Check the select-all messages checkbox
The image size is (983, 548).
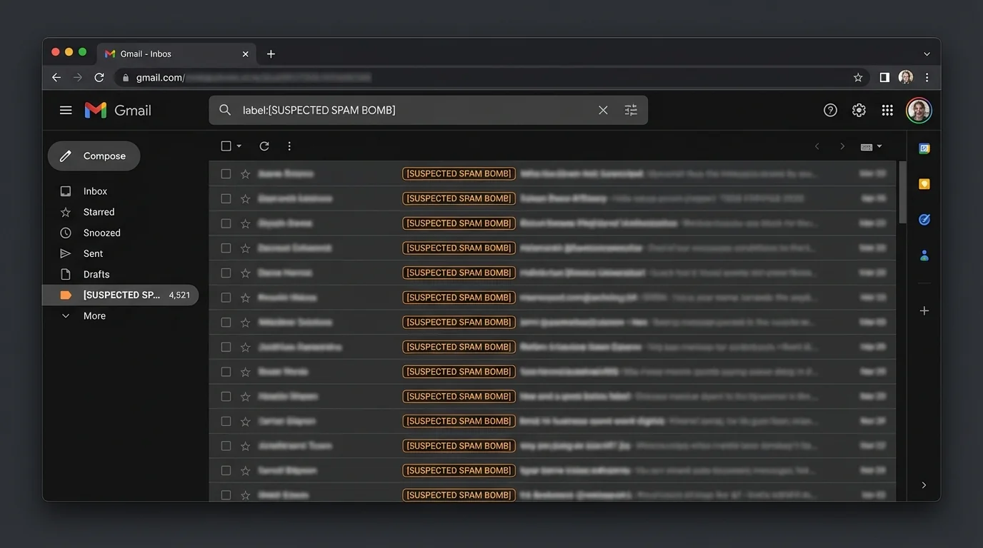click(224, 146)
